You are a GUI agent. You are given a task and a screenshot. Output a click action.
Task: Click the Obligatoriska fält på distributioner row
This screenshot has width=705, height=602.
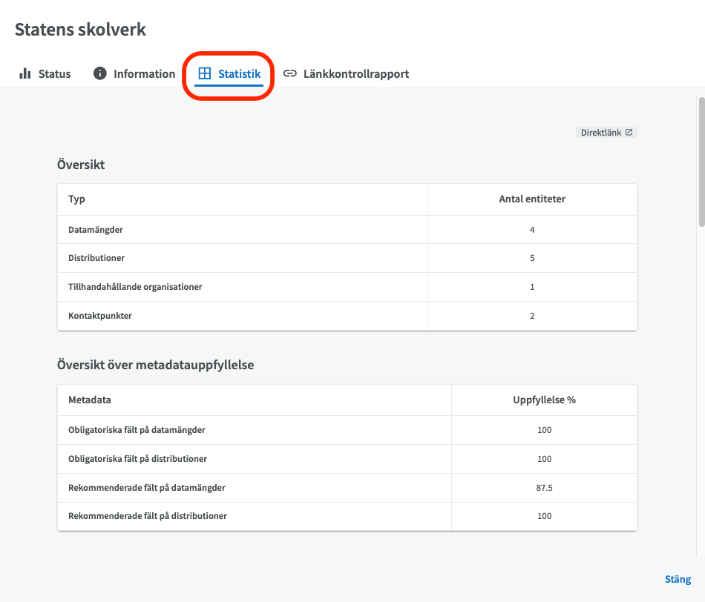tap(347, 459)
